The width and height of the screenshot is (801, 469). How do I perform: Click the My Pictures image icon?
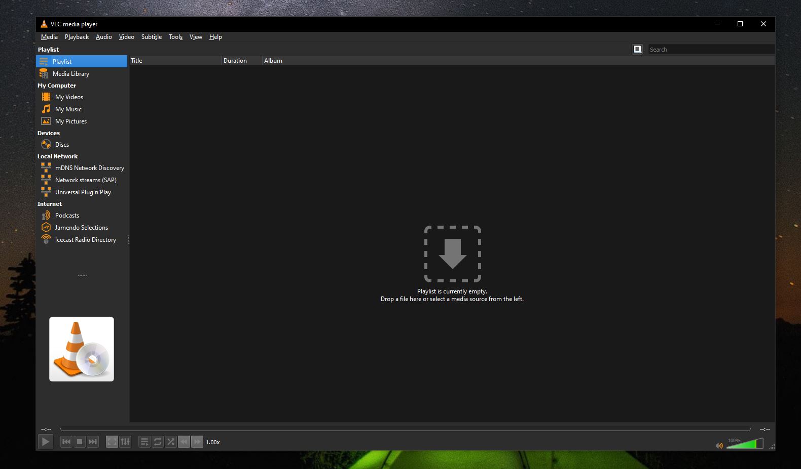tap(46, 121)
